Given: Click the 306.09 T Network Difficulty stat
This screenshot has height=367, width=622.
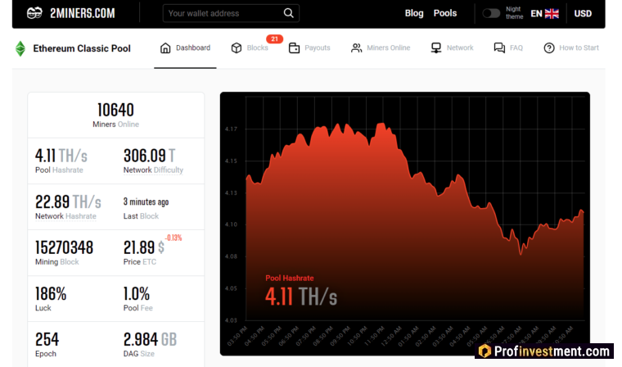Looking at the screenshot, I should pos(153,161).
